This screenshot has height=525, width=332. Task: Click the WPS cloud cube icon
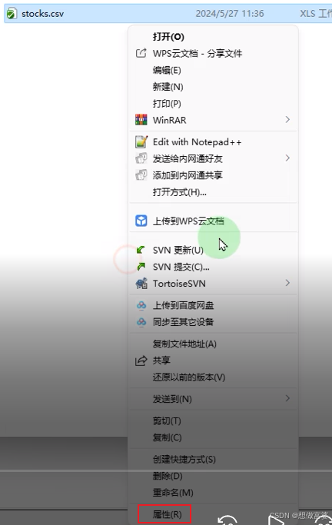click(x=141, y=221)
